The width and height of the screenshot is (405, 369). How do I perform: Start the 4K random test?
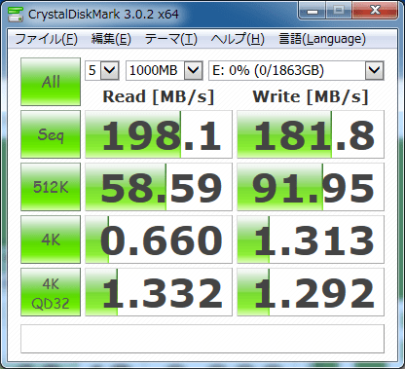point(51,240)
